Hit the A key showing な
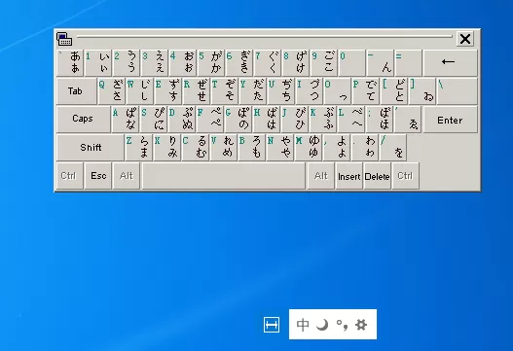The height and width of the screenshot is (351, 513). pyautogui.click(x=126, y=119)
